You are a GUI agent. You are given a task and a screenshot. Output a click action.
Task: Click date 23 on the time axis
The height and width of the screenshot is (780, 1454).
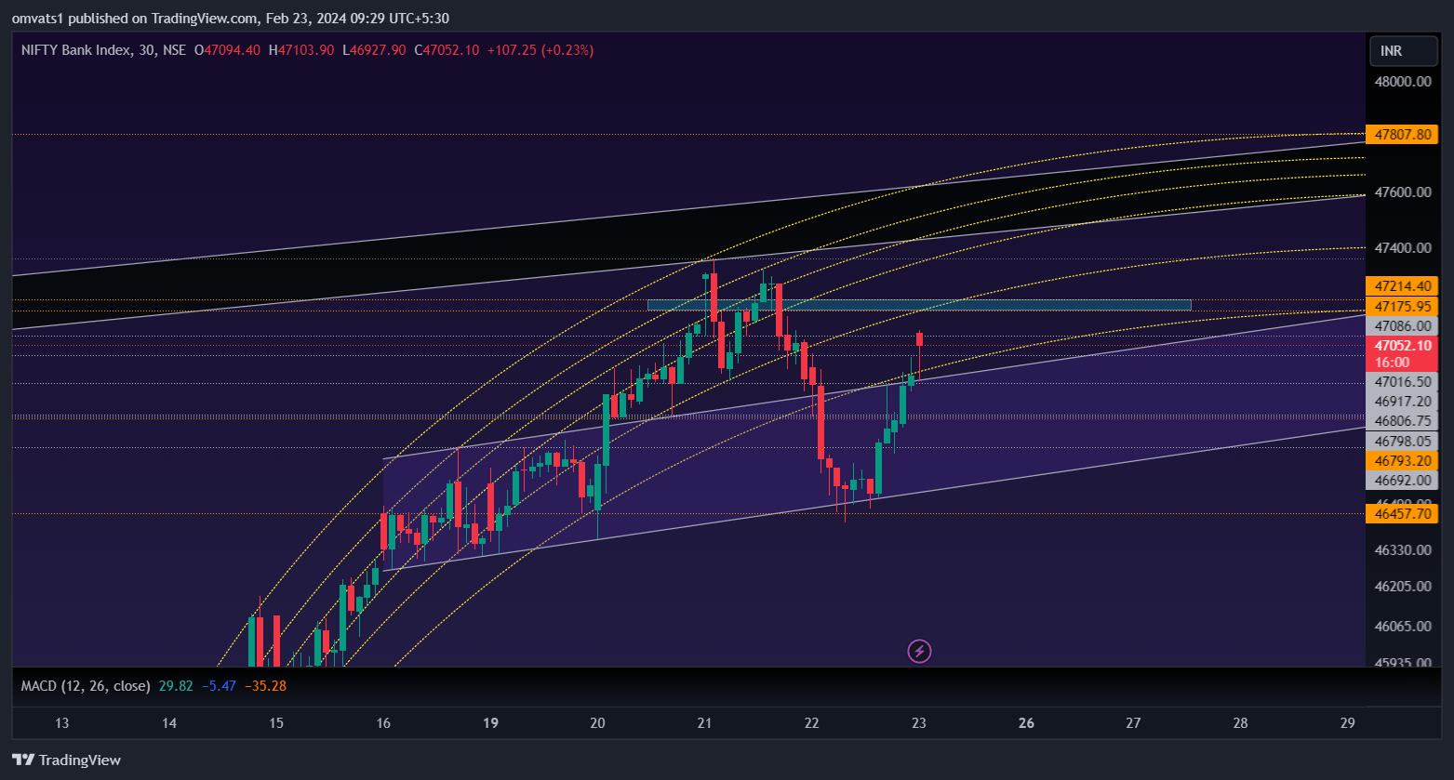[x=919, y=723]
